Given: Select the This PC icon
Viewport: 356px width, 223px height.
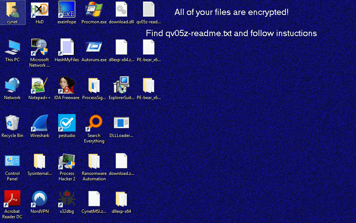Looking at the screenshot, I should pyautogui.click(x=12, y=48).
